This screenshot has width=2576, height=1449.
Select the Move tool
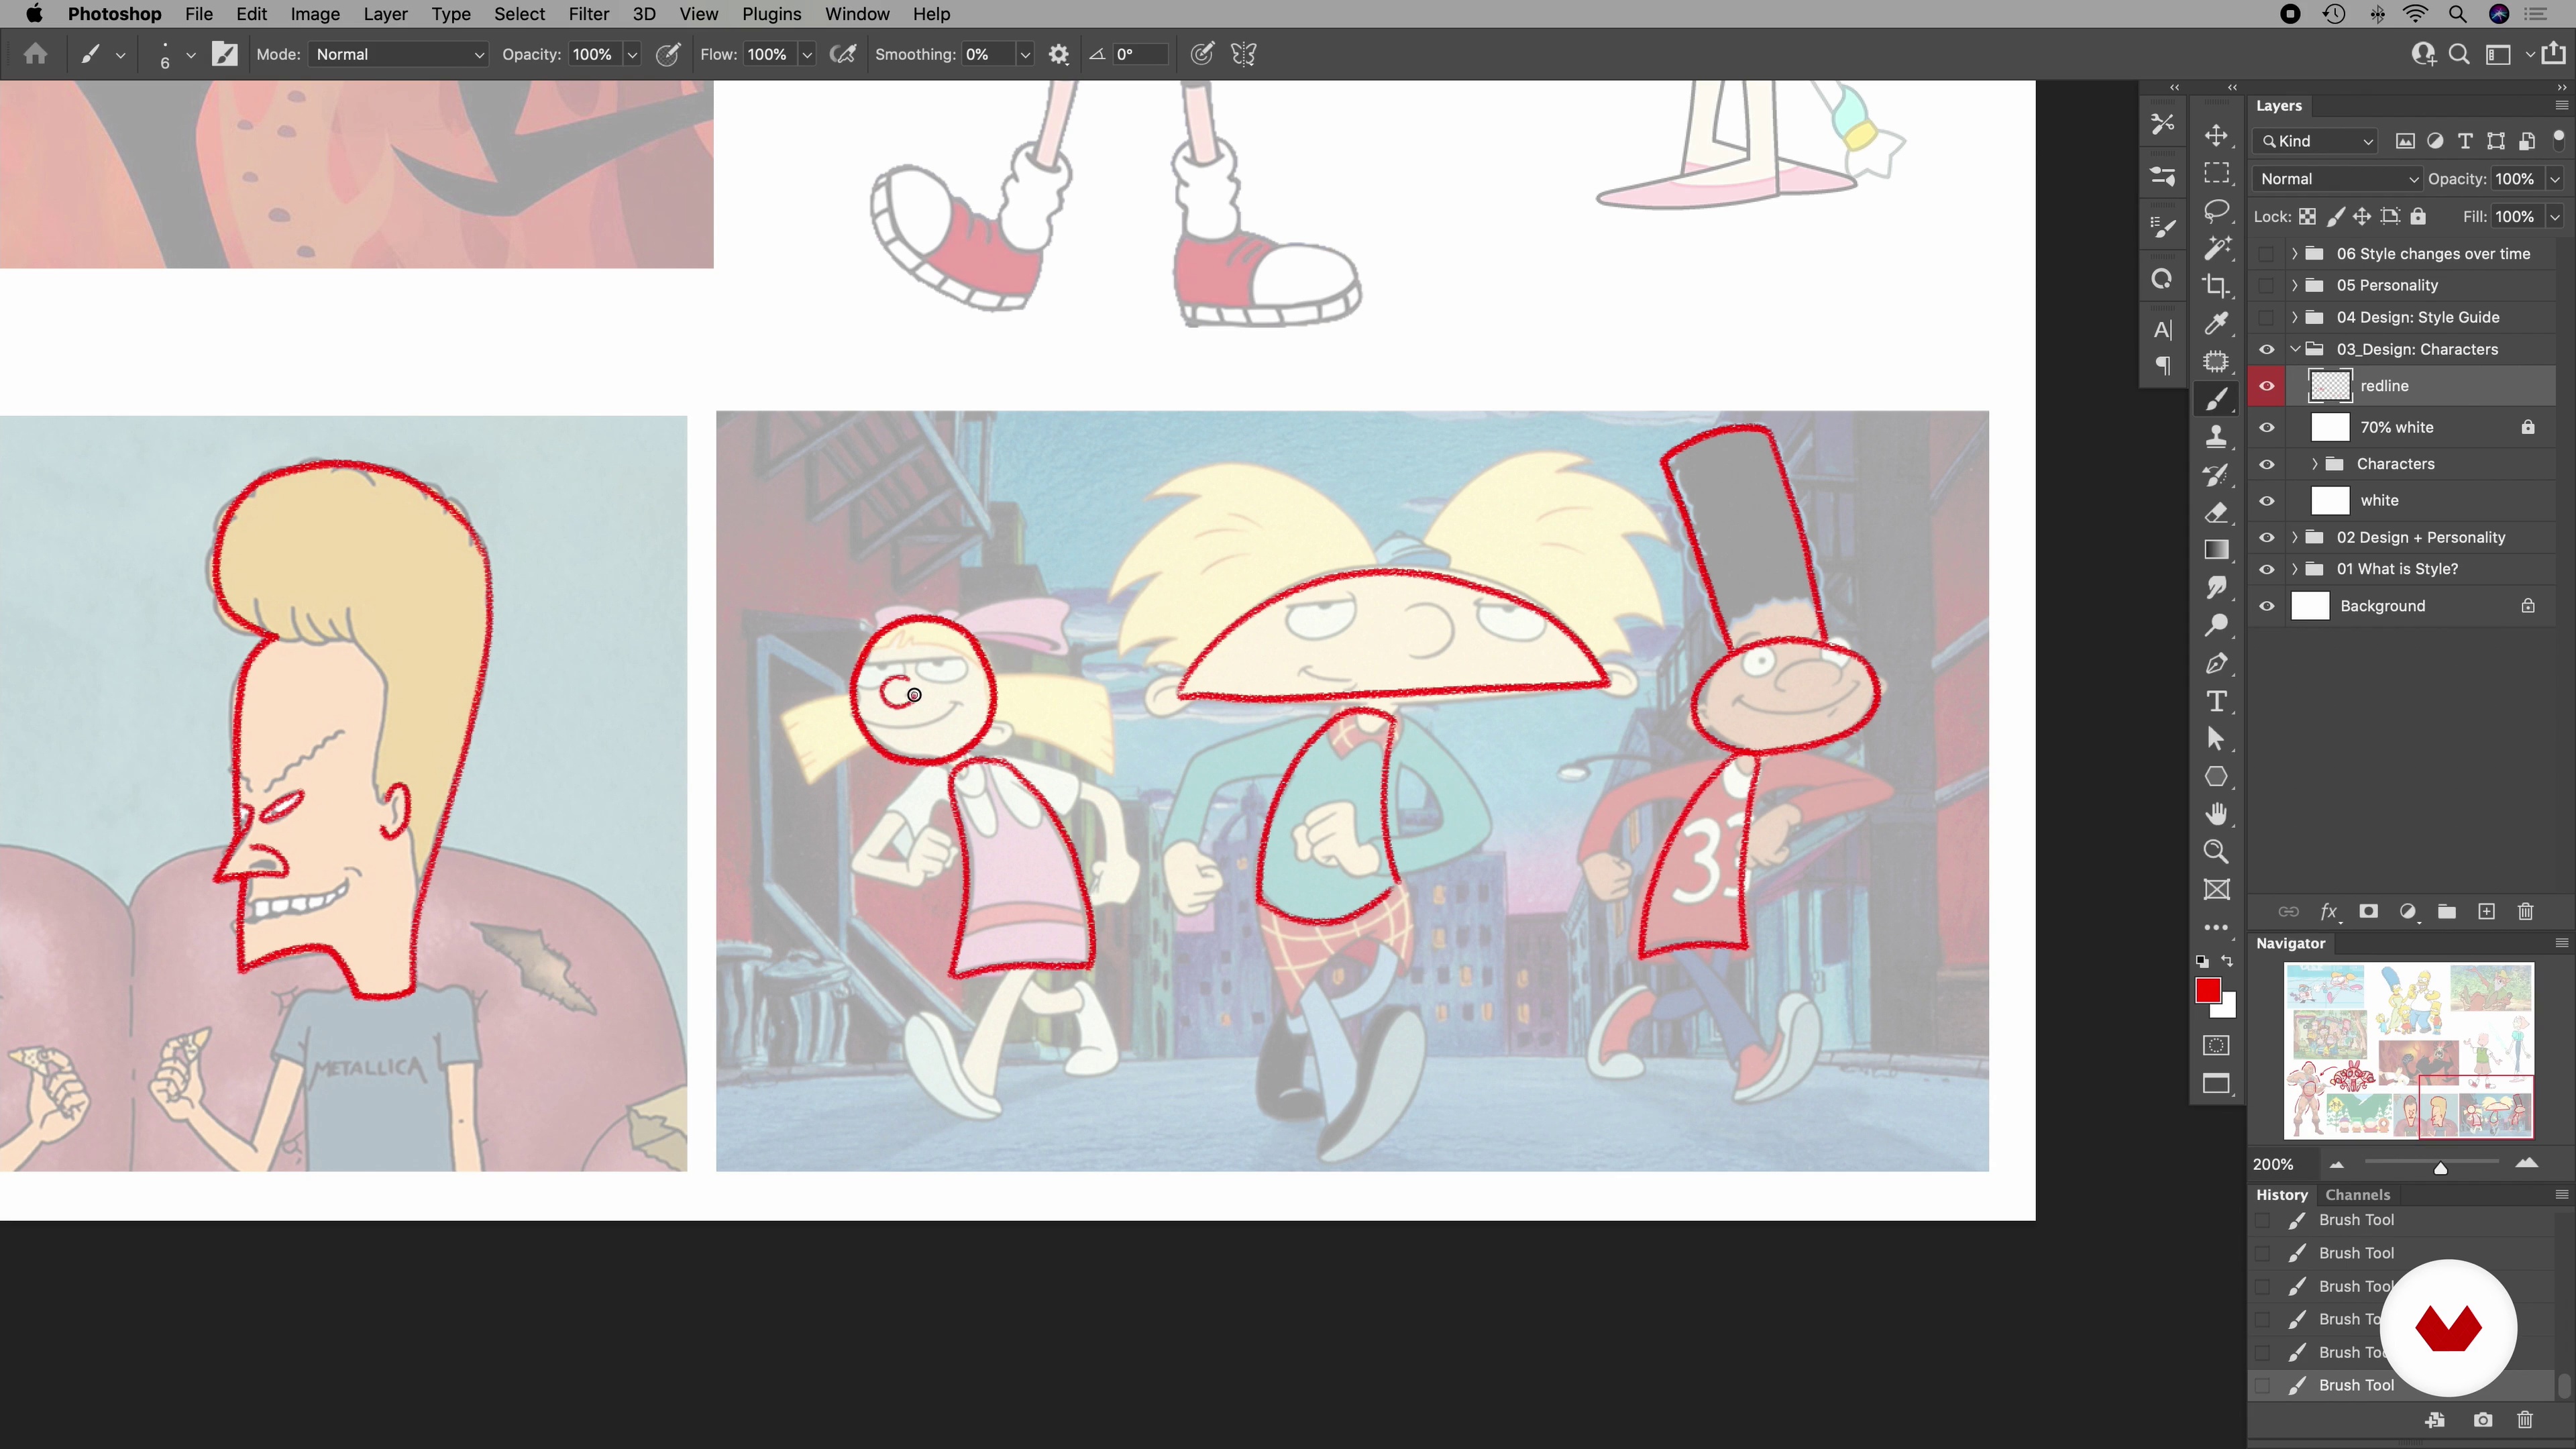coord(2216,136)
